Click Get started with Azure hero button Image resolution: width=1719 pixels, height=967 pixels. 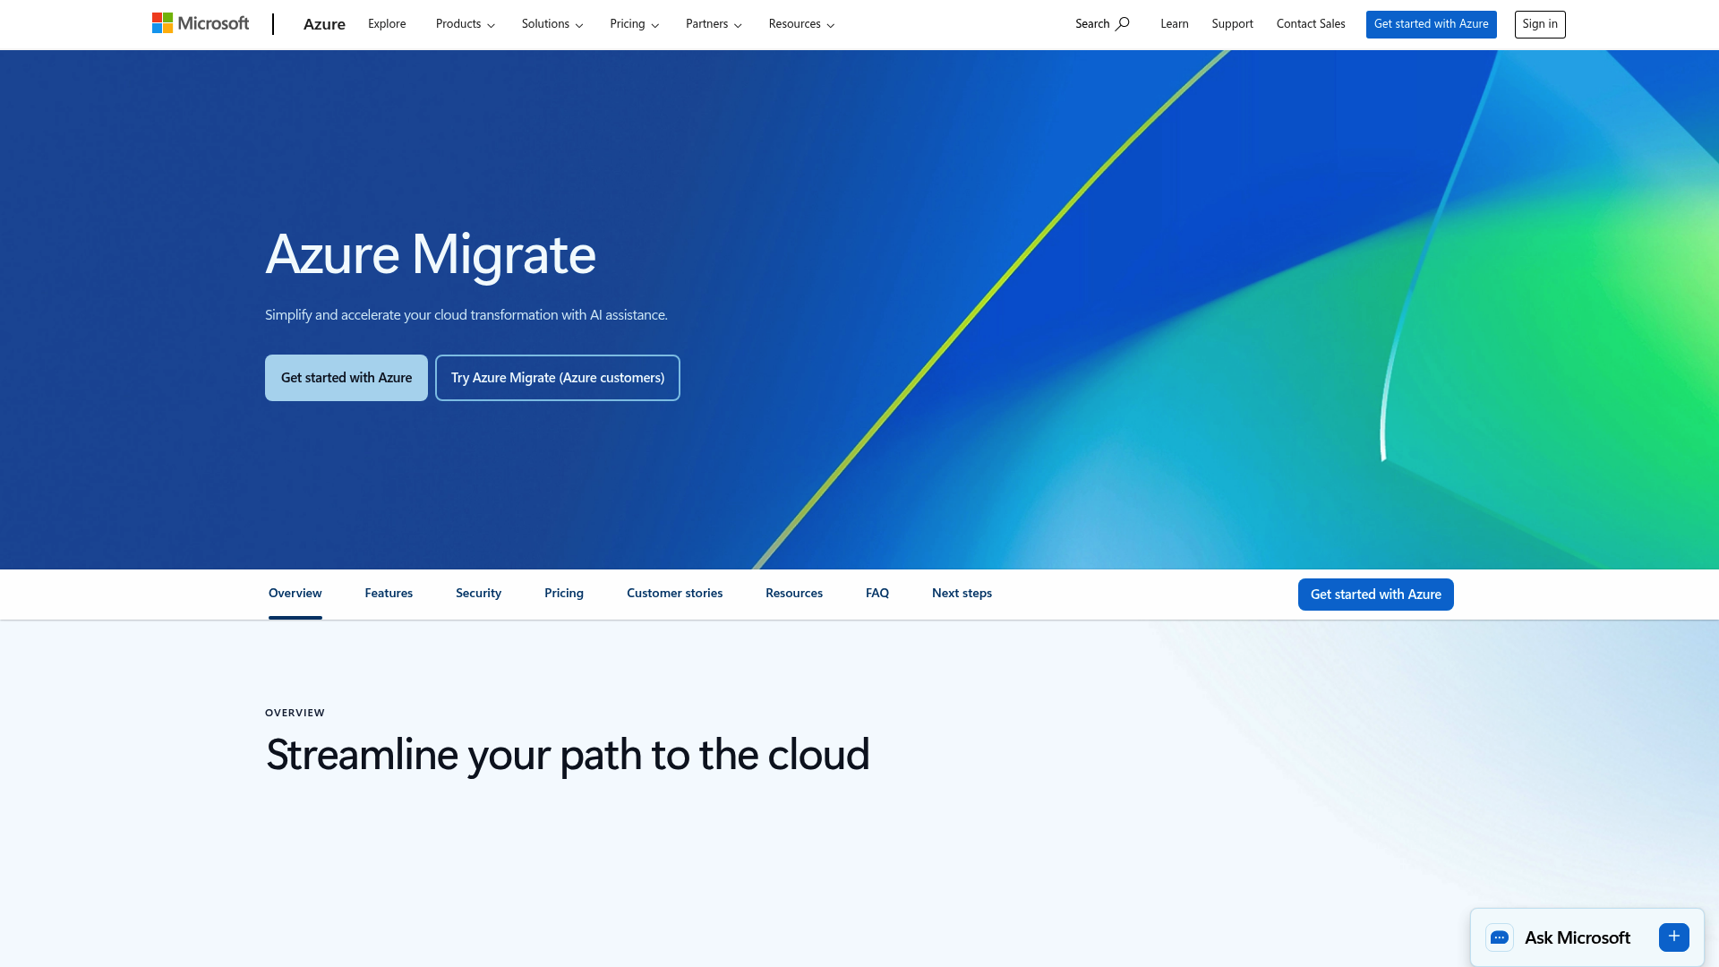click(x=346, y=377)
